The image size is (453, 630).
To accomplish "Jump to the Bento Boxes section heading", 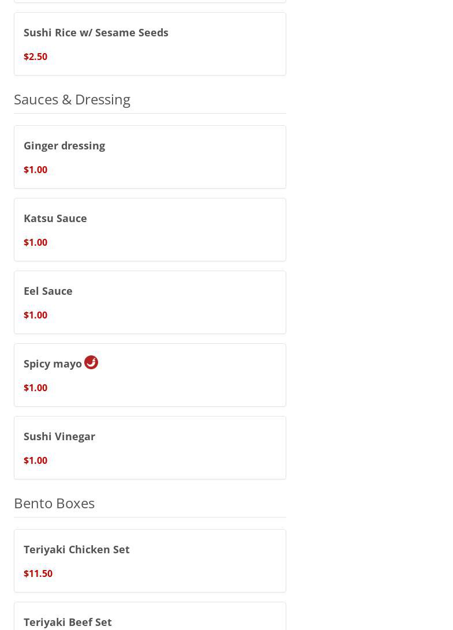I will 54,503.
